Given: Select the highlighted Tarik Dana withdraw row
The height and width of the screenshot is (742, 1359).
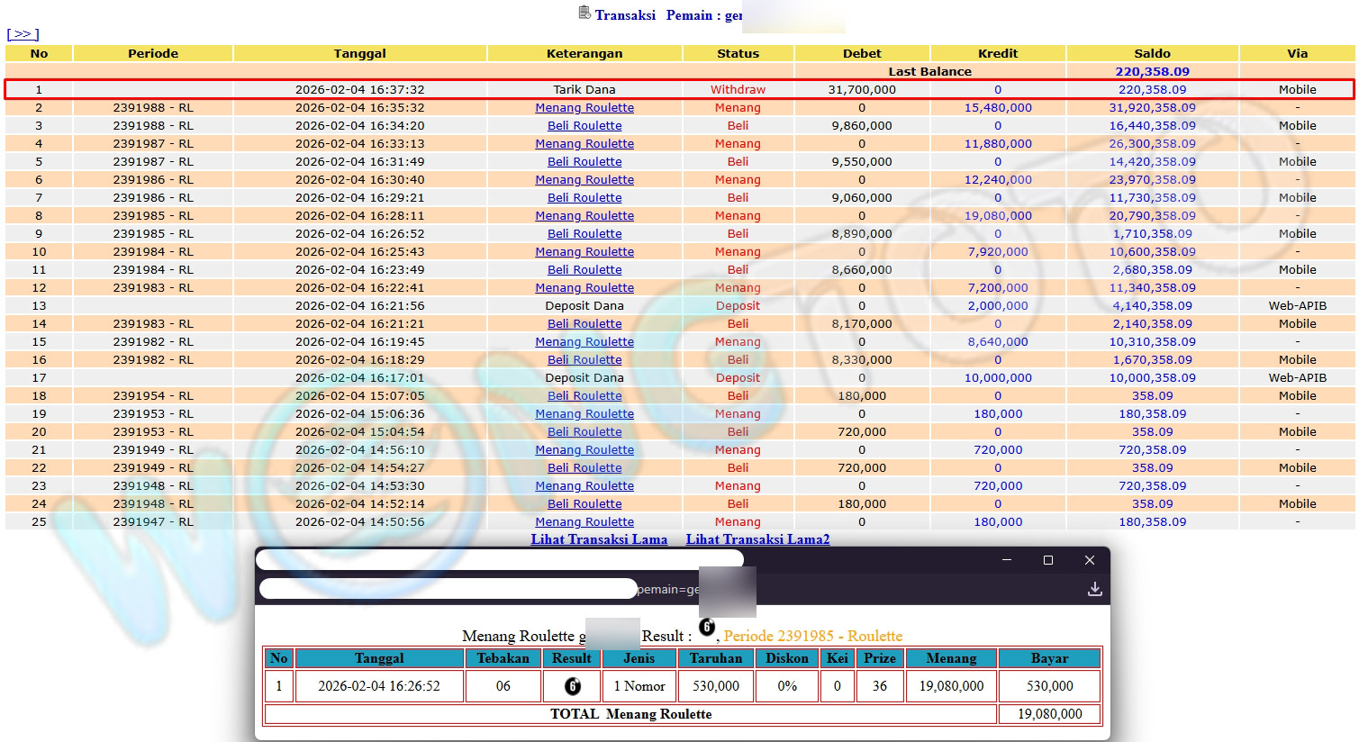Looking at the screenshot, I should click(584, 90).
